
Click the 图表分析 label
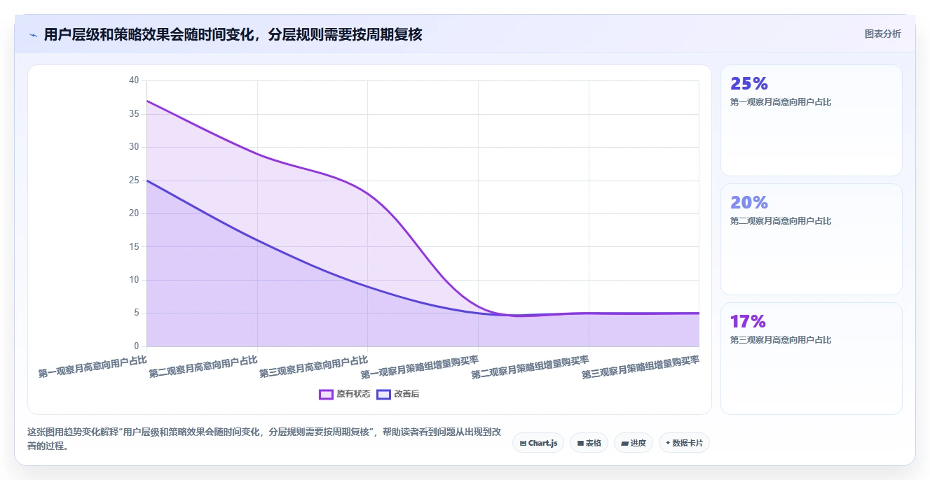pos(882,34)
